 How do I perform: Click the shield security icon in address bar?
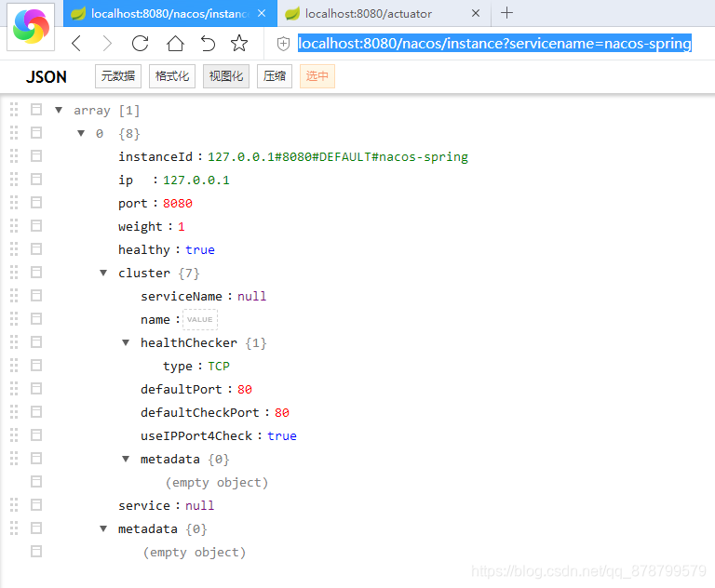coord(283,44)
